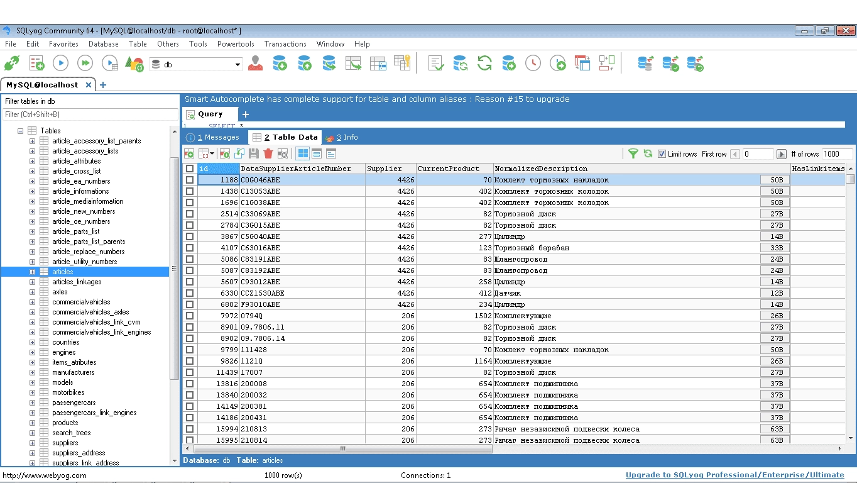
Task: Click the database synchronization icon
Action: point(461,63)
